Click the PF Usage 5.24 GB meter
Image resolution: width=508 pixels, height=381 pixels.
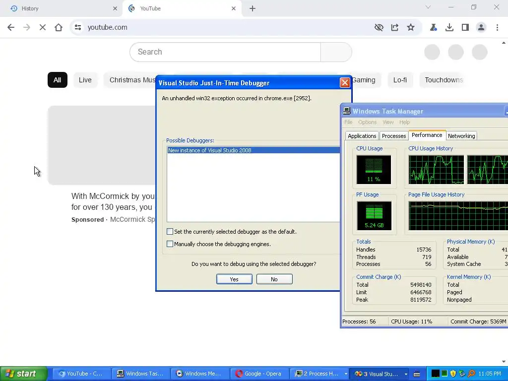(374, 216)
